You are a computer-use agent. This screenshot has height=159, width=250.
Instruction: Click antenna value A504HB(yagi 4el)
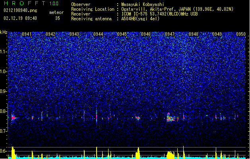pos(140,19)
